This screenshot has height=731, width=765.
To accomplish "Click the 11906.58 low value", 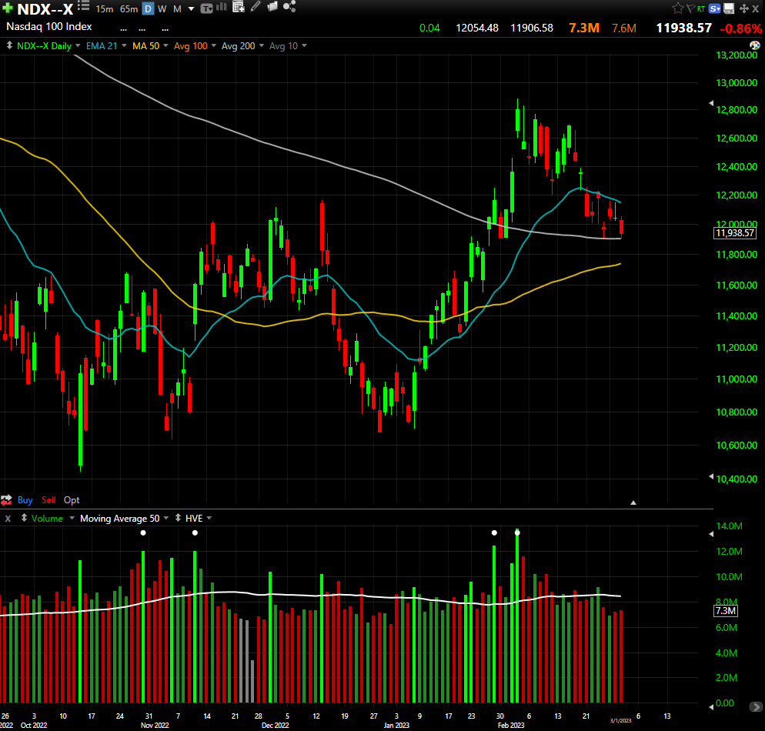I will 532,28.
